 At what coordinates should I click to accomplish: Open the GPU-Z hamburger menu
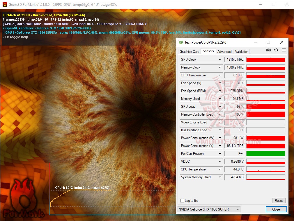click(x=284, y=50)
